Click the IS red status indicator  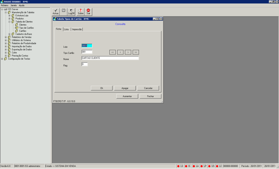click(186, 166)
